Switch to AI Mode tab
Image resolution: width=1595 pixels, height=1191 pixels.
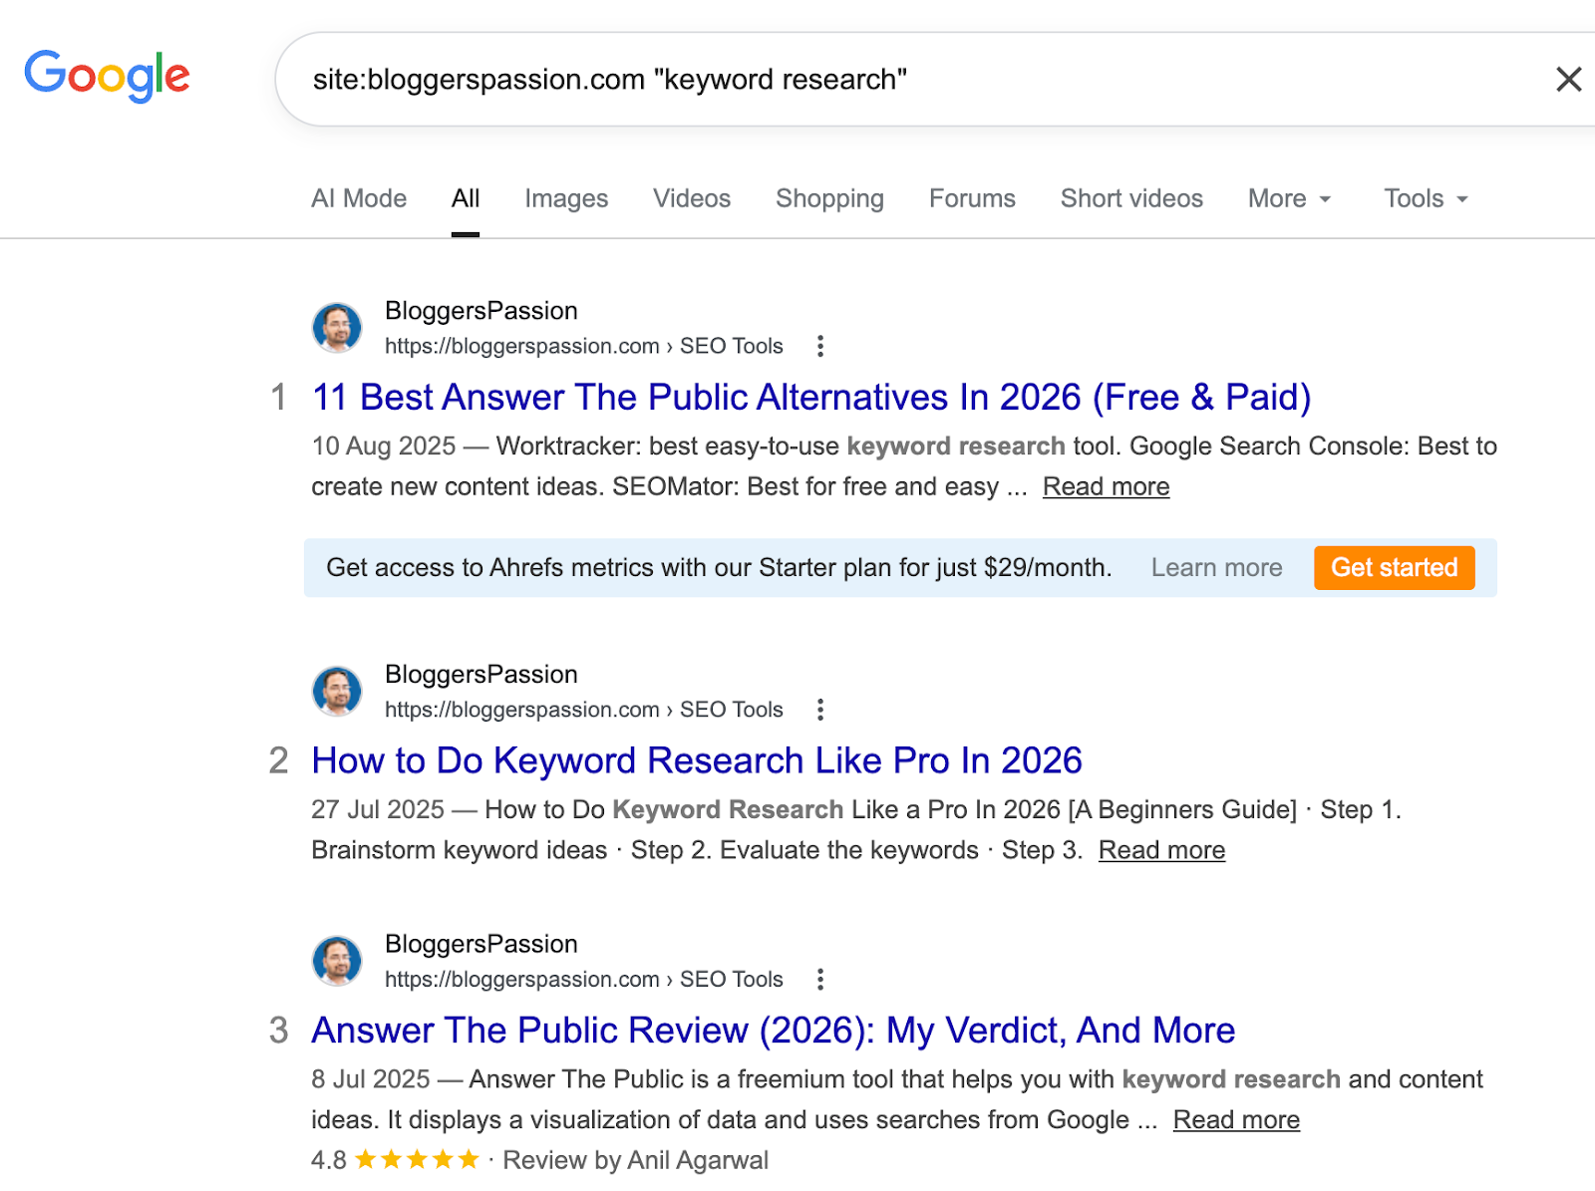pyautogui.click(x=359, y=198)
